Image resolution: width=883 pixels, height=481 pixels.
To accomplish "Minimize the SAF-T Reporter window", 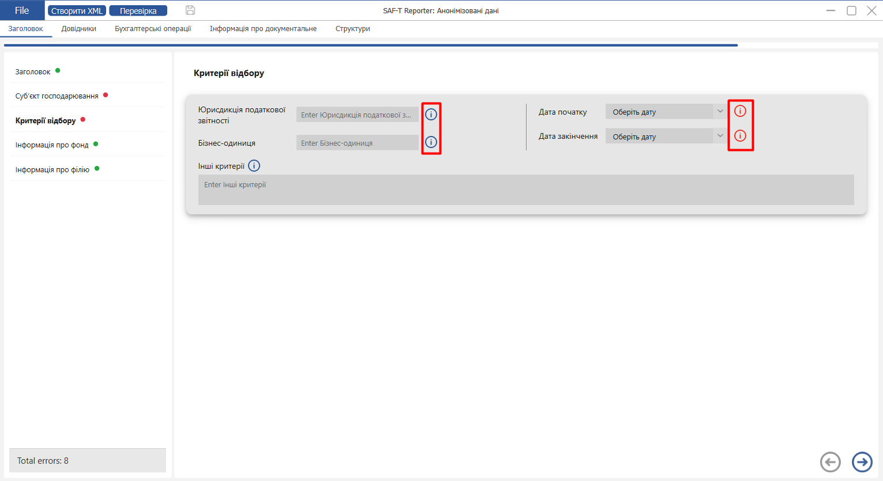I will (x=831, y=10).
